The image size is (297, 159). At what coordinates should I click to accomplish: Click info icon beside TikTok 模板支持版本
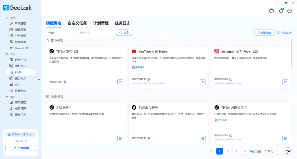point(66,82)
